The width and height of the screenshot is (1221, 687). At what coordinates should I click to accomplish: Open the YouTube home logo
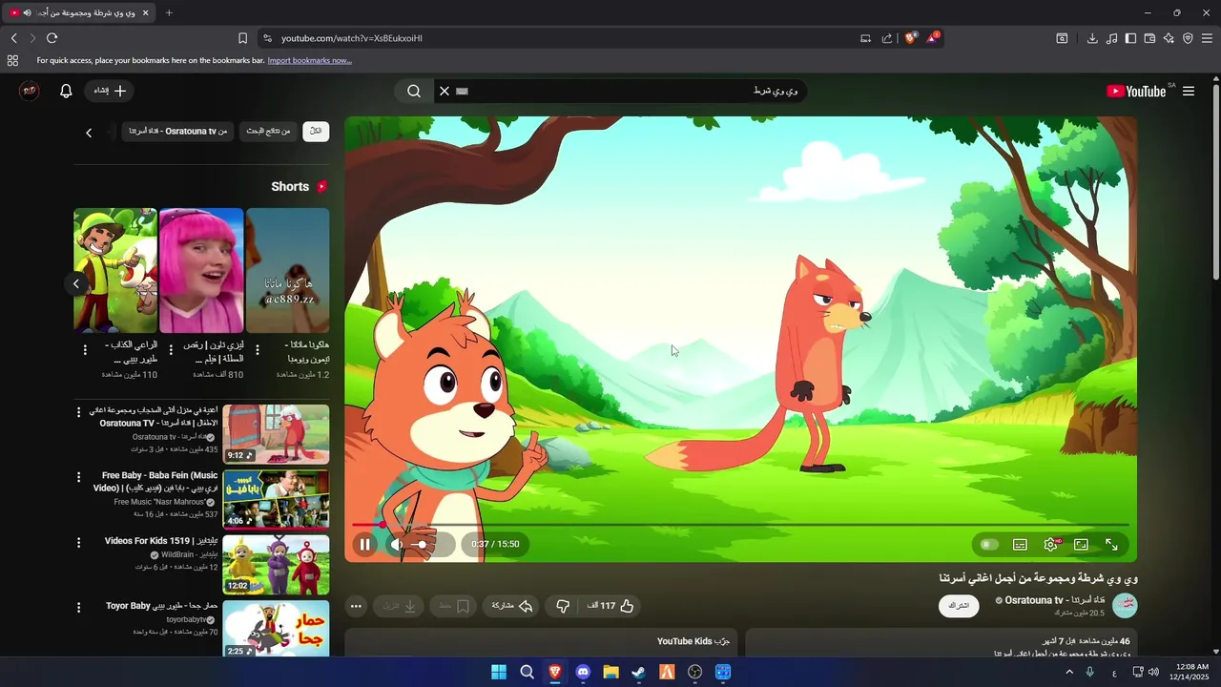[1136, 91]
